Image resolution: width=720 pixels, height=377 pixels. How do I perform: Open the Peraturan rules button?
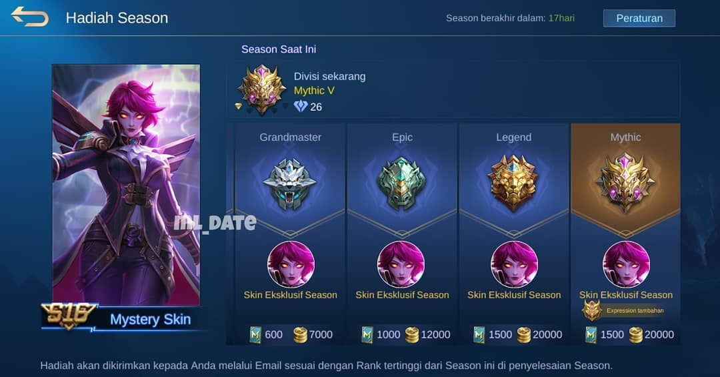point(639,19)
